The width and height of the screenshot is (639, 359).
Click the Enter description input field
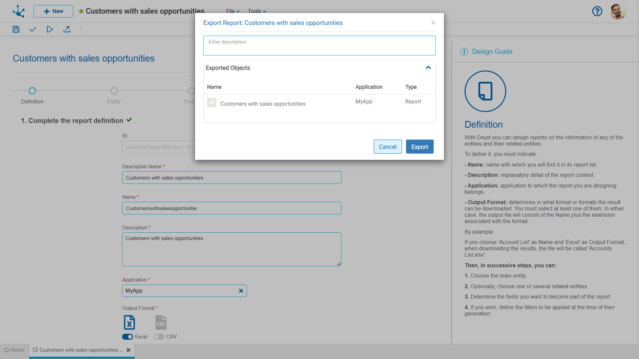tap(319, 46)
